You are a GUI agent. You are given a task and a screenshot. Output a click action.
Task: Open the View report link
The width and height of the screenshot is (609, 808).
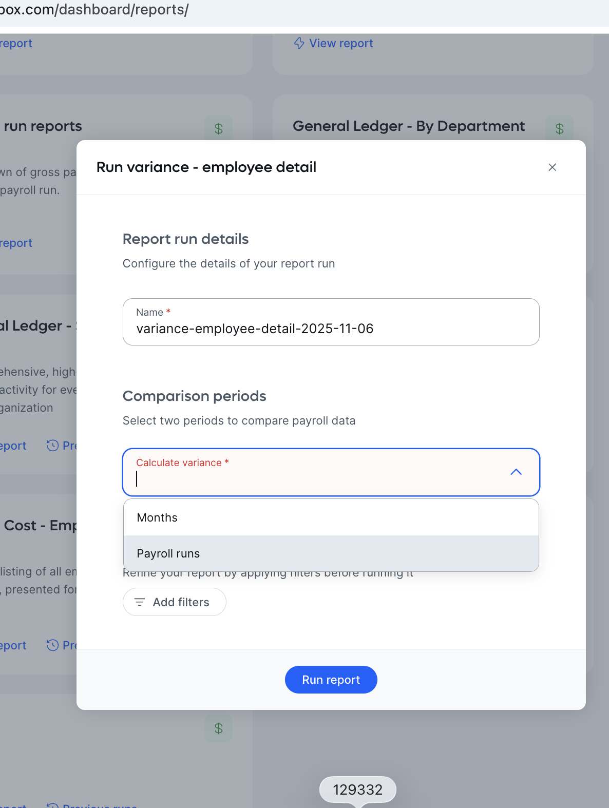tap(340, 43)
